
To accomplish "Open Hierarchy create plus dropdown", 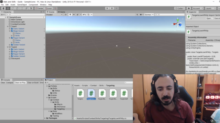I will pyautogui.click(x=2, y=15).
